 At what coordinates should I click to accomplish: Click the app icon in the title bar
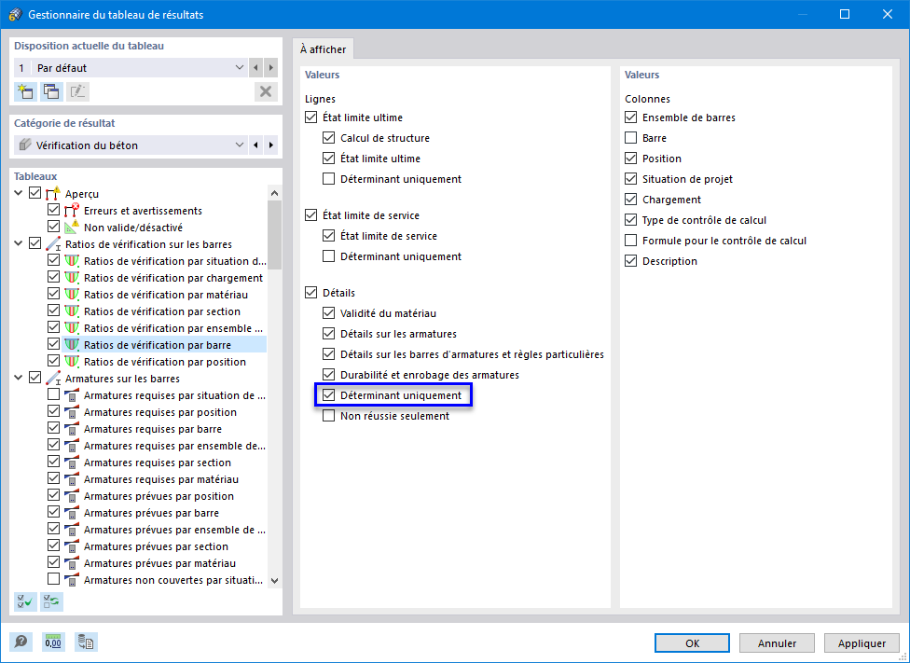15,15
